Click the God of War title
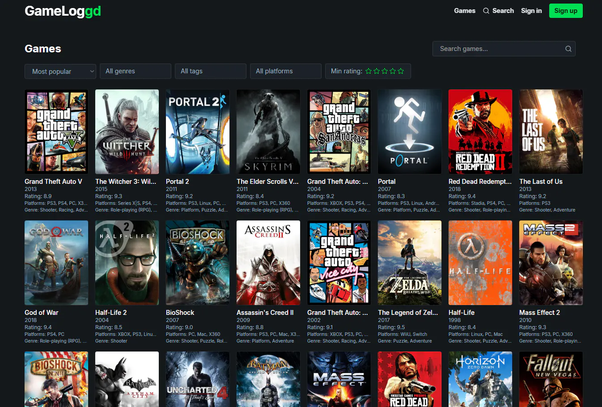The width and height of the screenshot is (602, 407). click(x=41, y=313)
